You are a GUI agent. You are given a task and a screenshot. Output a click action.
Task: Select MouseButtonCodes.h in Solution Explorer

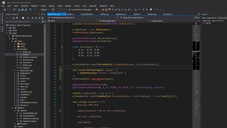pyautogui.click(x=29, y=102)
